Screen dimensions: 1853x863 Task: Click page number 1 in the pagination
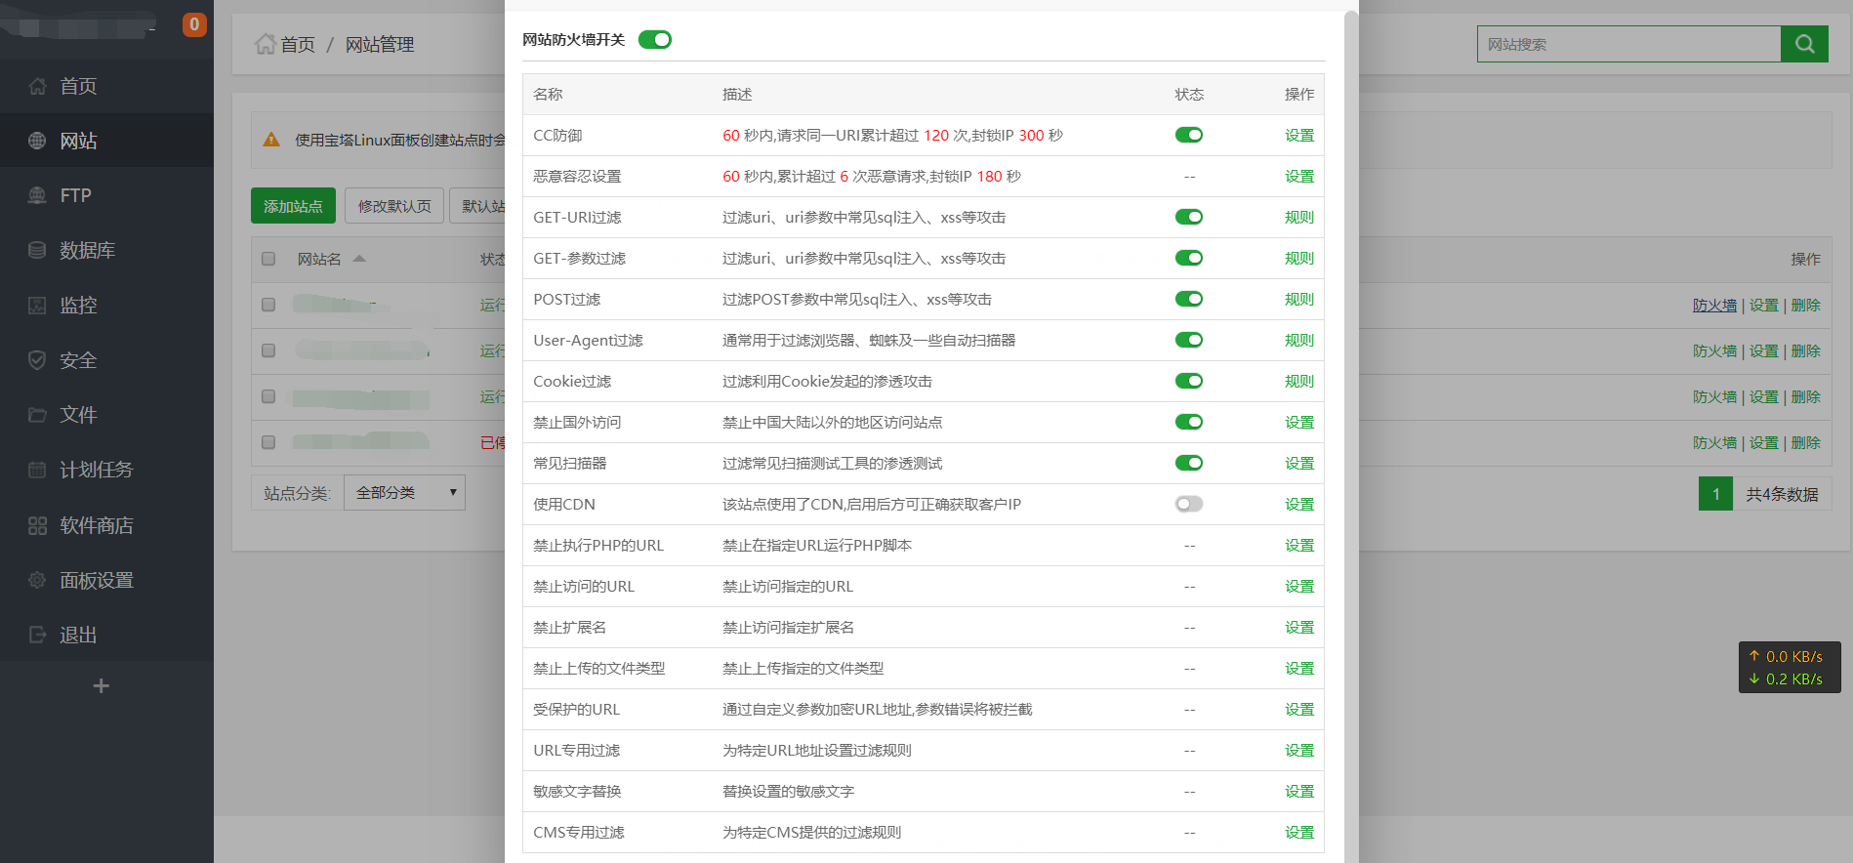1715,494
